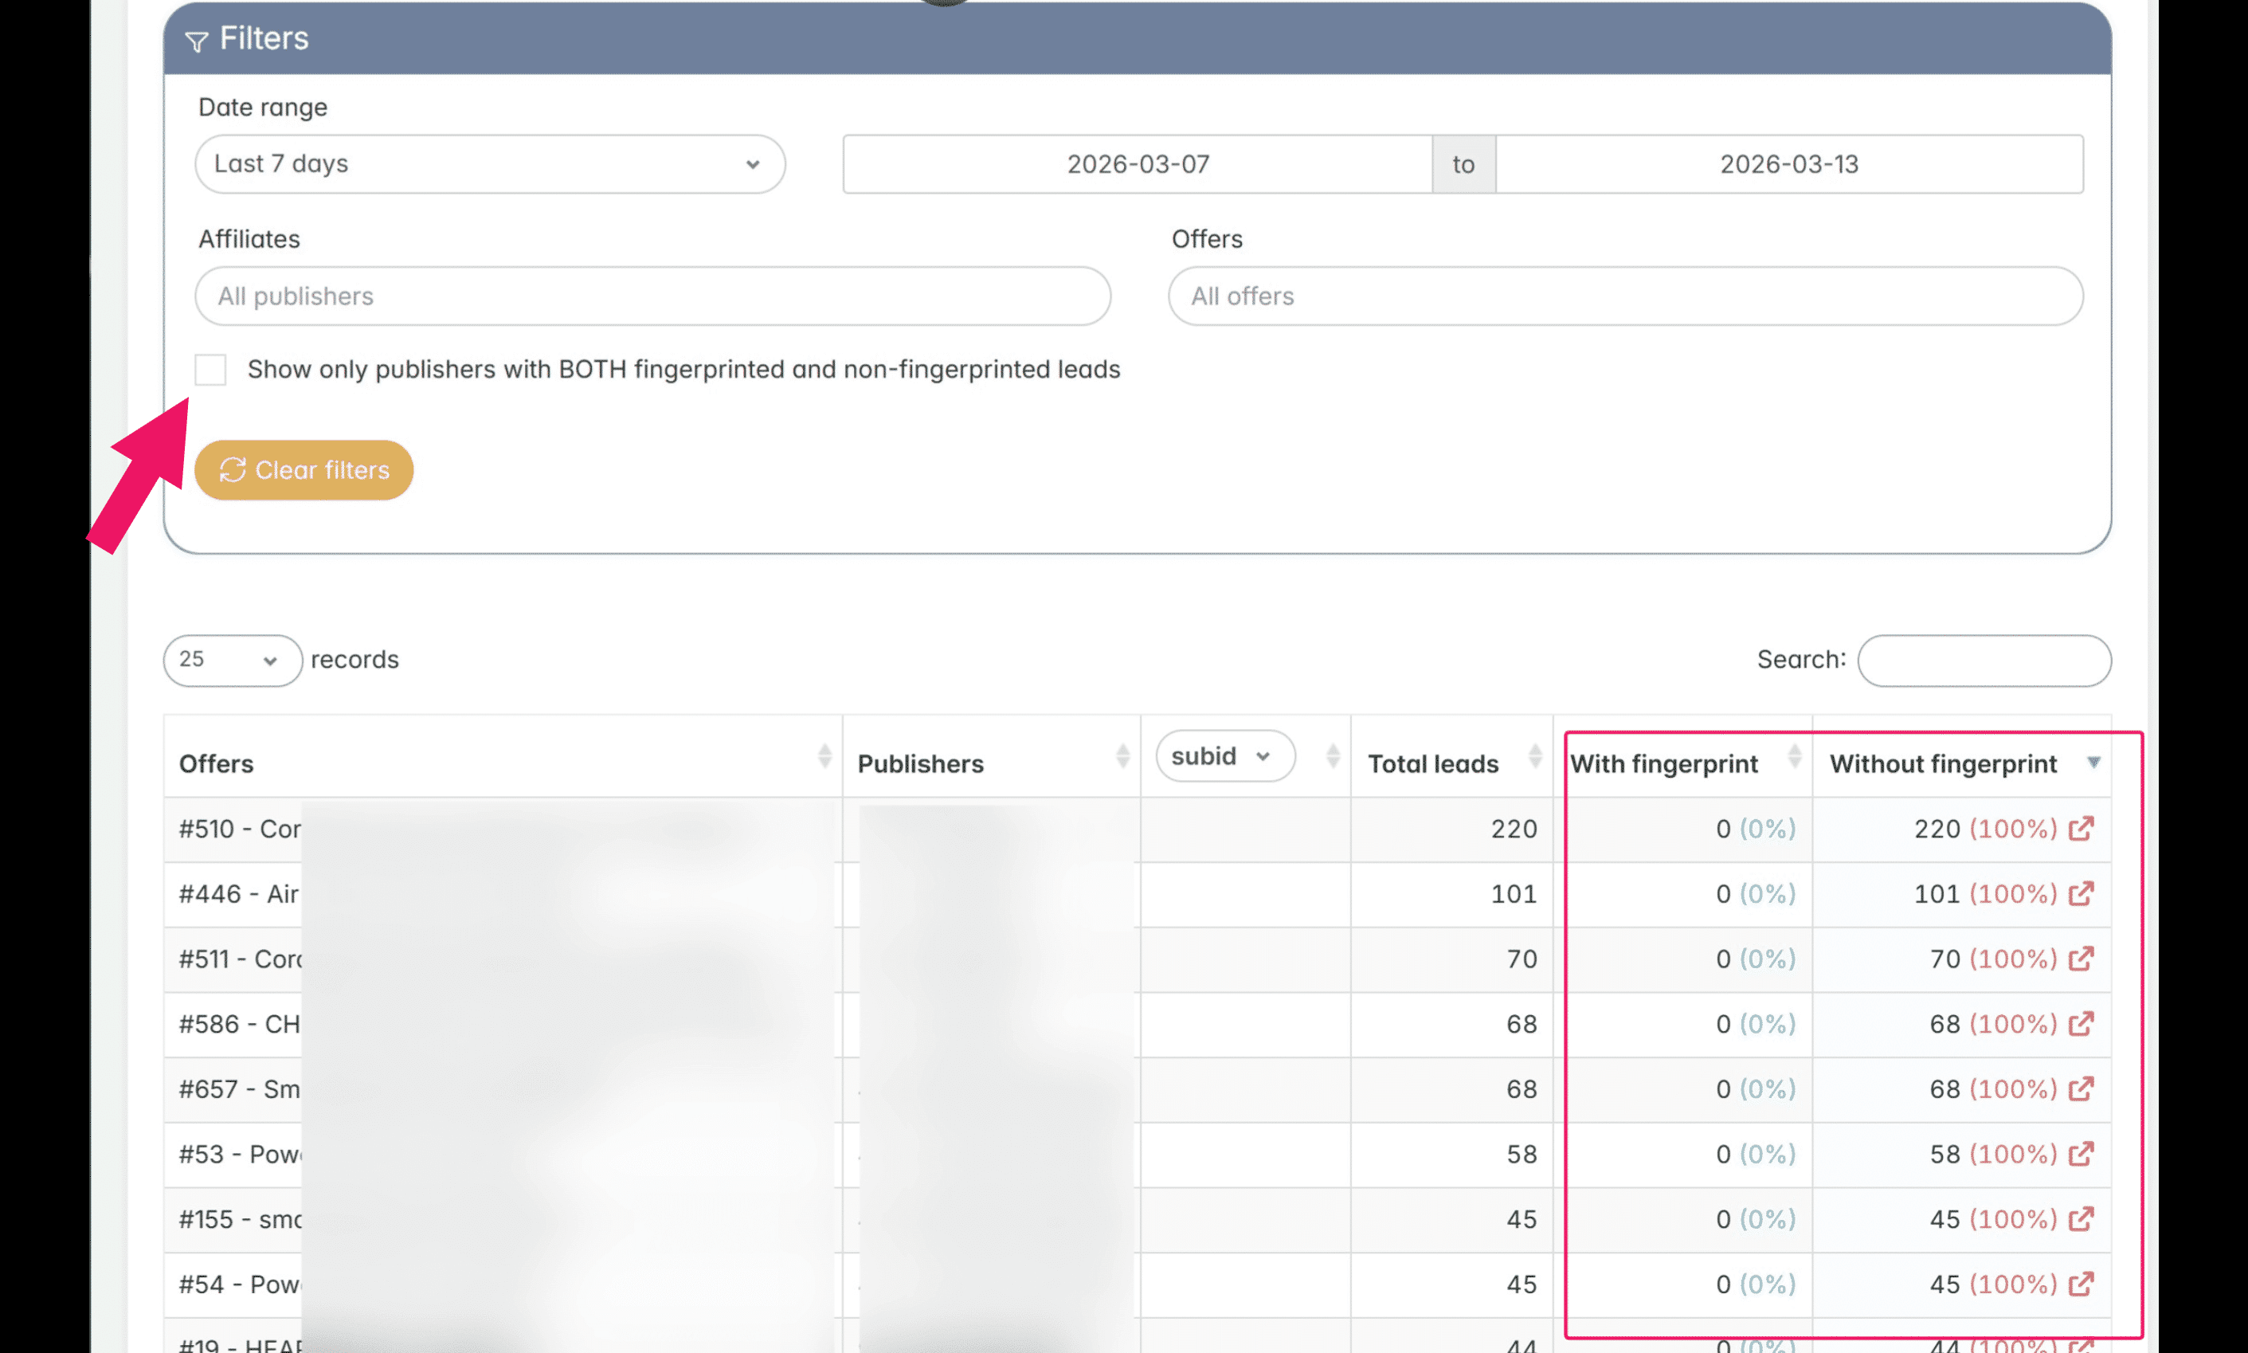Screen dimensions: 2248x1353
Task: Select the #53 offer cell
Action: pyautogui.click(x=503, y=1155)
